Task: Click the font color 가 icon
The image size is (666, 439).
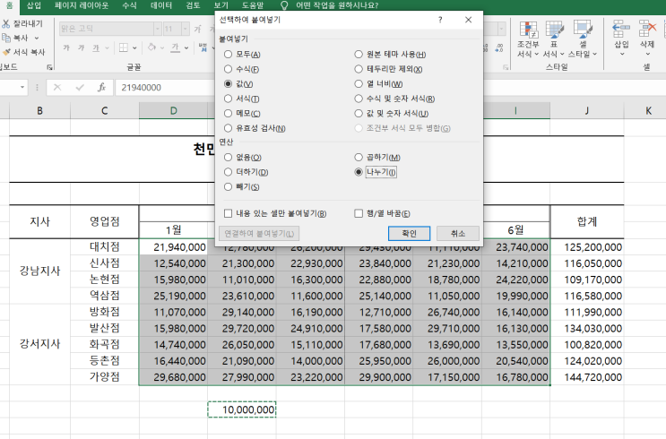Action: (175, 47)
